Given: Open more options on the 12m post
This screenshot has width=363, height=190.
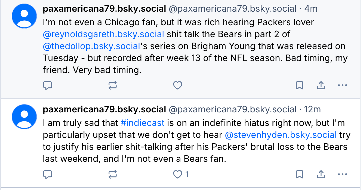Looking at the screenshot, I should pyautogui.click(x=342, y=174).
